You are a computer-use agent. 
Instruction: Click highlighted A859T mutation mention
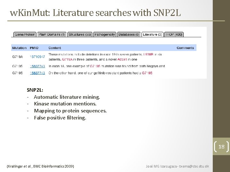click(x=122, y=59)
